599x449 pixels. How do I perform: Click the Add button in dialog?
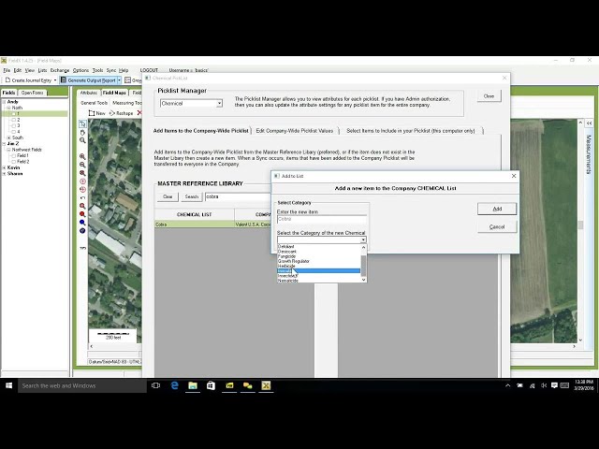(x=497, y=209)
